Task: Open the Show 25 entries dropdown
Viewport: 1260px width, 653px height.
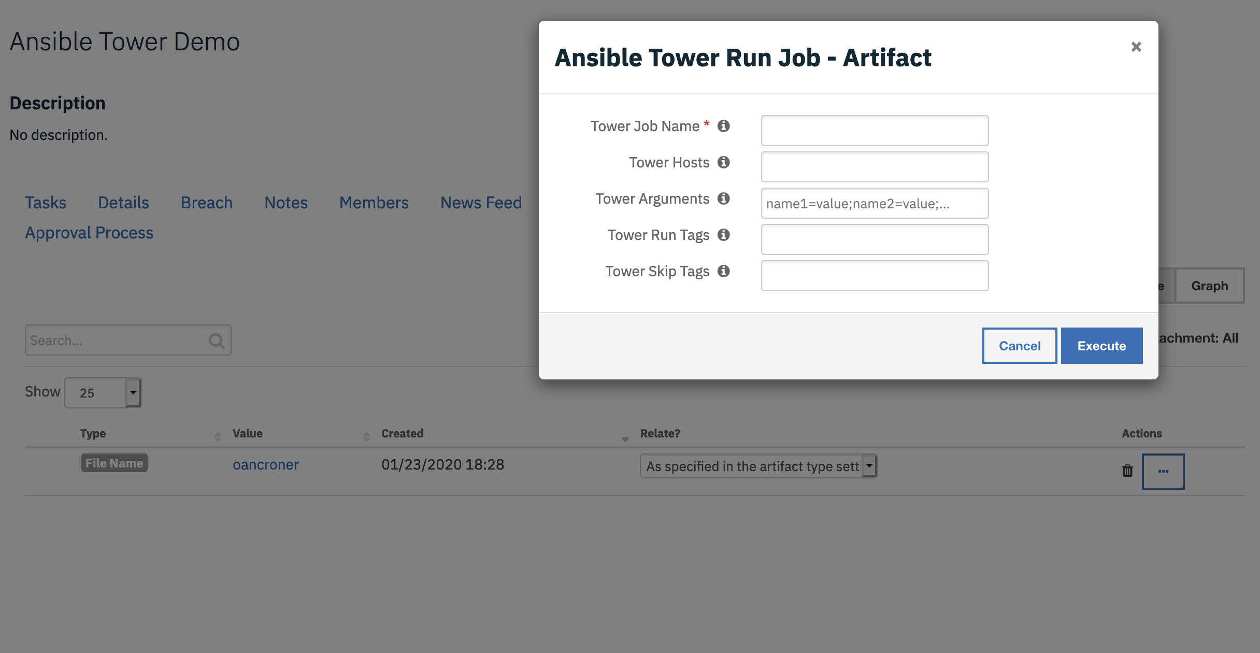Action: [103, 393]
